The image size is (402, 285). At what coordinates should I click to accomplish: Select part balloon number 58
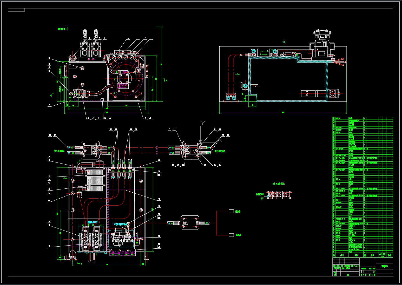159,236
